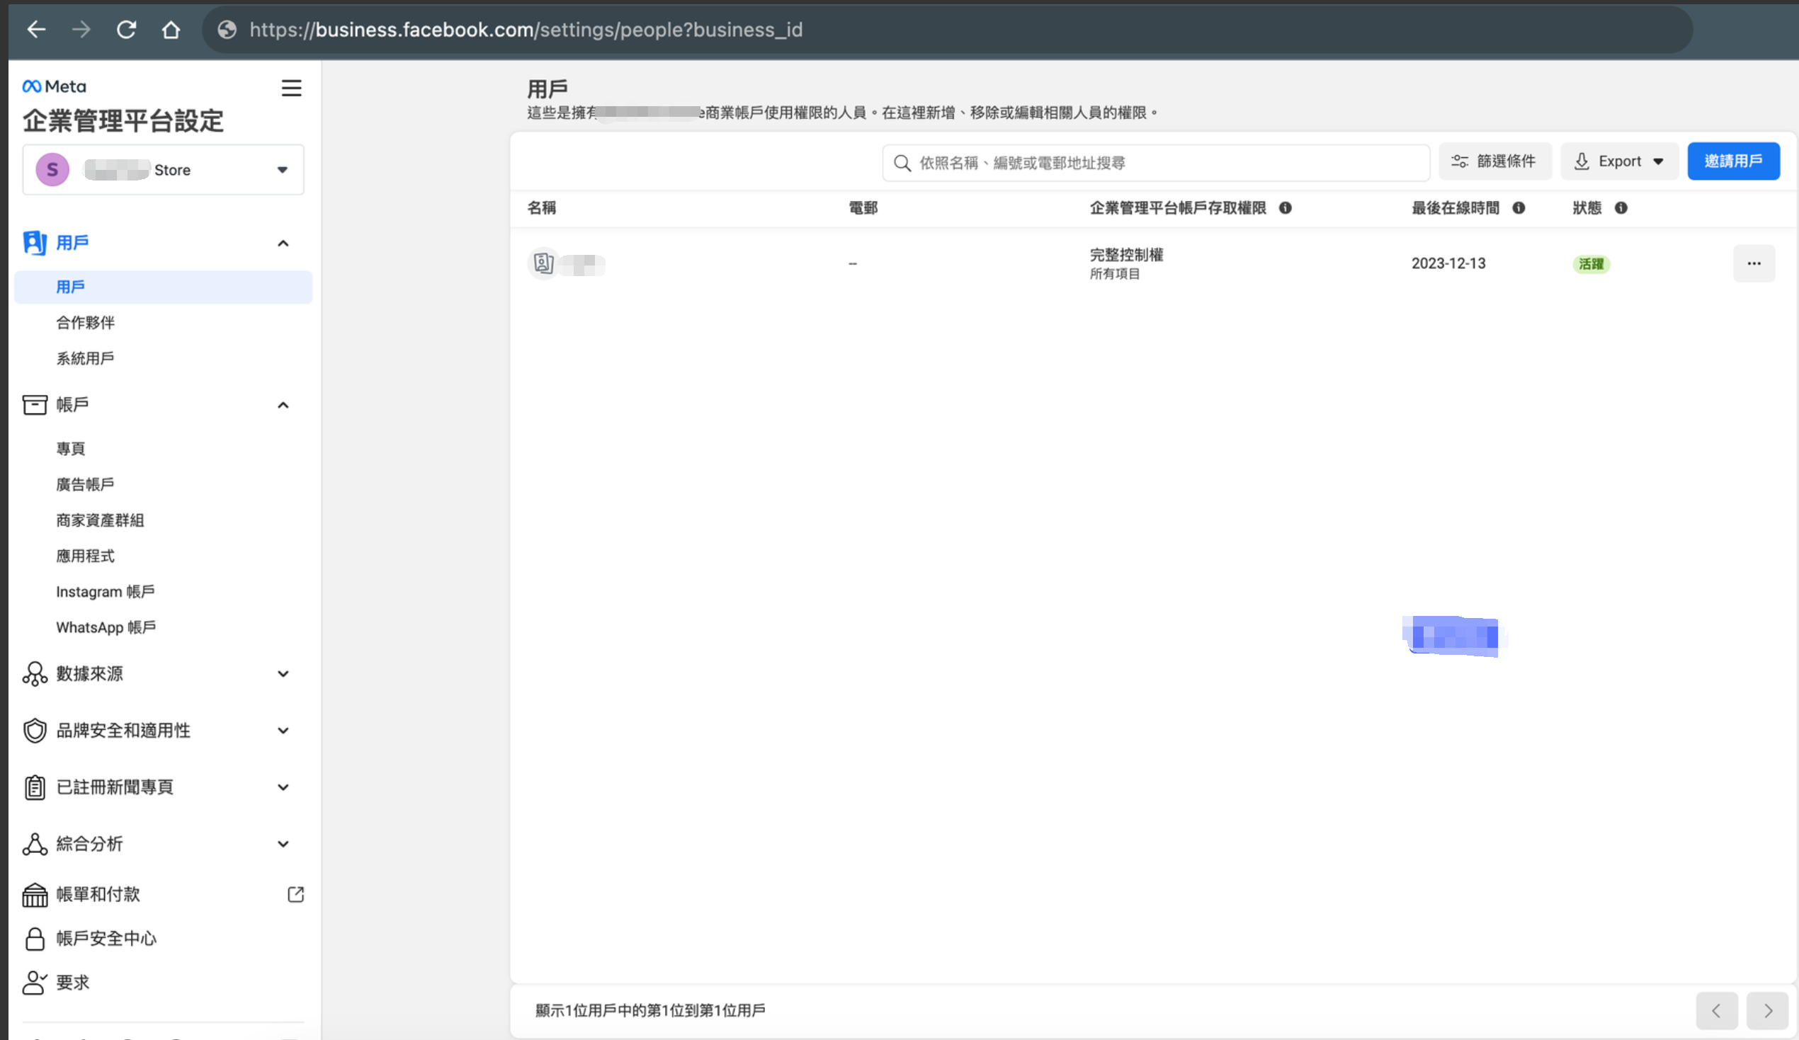Screen dimensions: 1799x1040
Task: Open Instagram 帳戶 in sidebar
Action: click(106, 591)
